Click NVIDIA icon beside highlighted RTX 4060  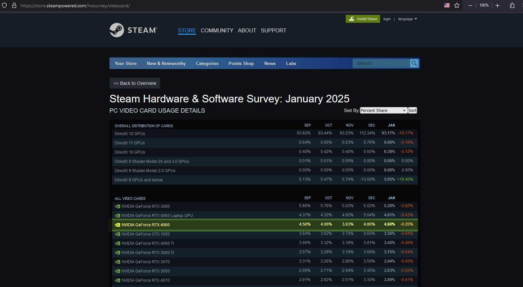pos(117,225)
